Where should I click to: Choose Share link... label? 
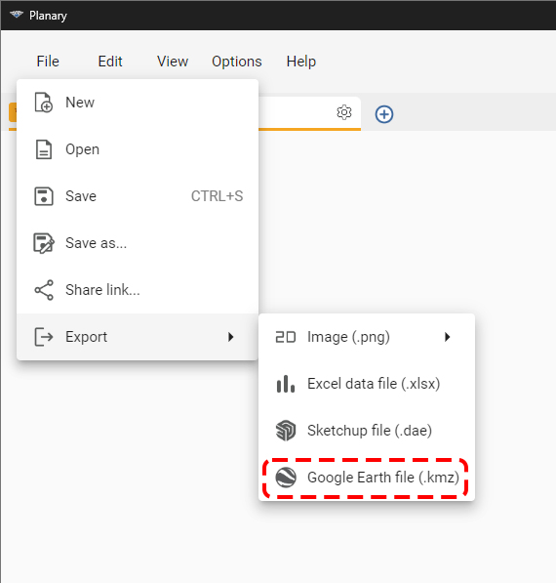(x=102, y=290)
